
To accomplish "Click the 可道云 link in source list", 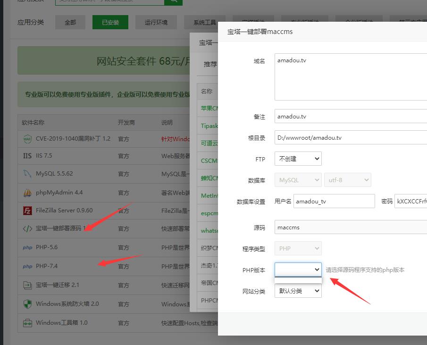I will tap(209, 143).
